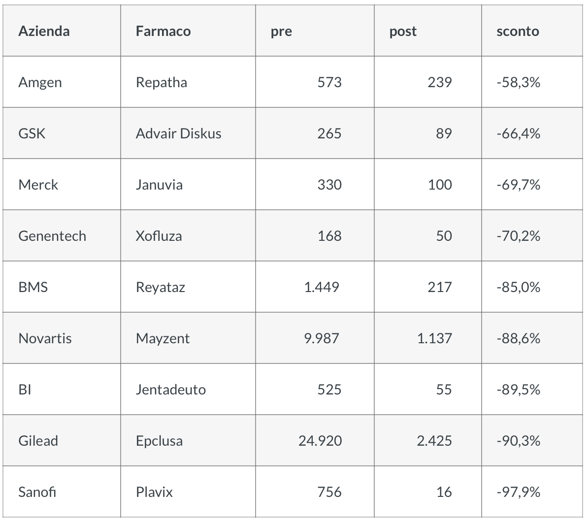Select the Amgen company cell
The width and height of the screenshot is (588, 523).
coord(40,82)
